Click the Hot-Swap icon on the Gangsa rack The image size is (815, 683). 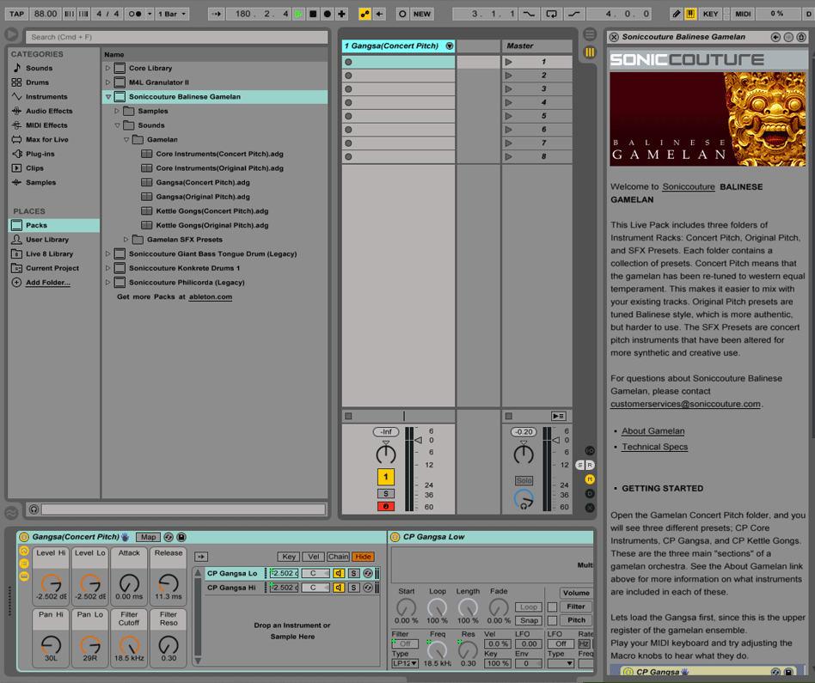point(169,537)
